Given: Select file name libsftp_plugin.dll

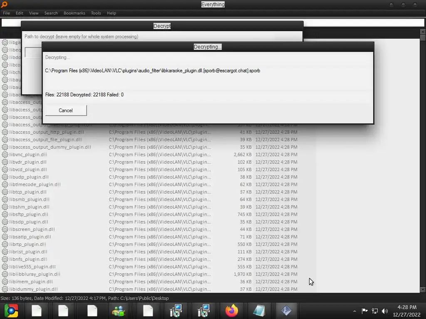Looking at the screenshot, I should tap(29, 214).
